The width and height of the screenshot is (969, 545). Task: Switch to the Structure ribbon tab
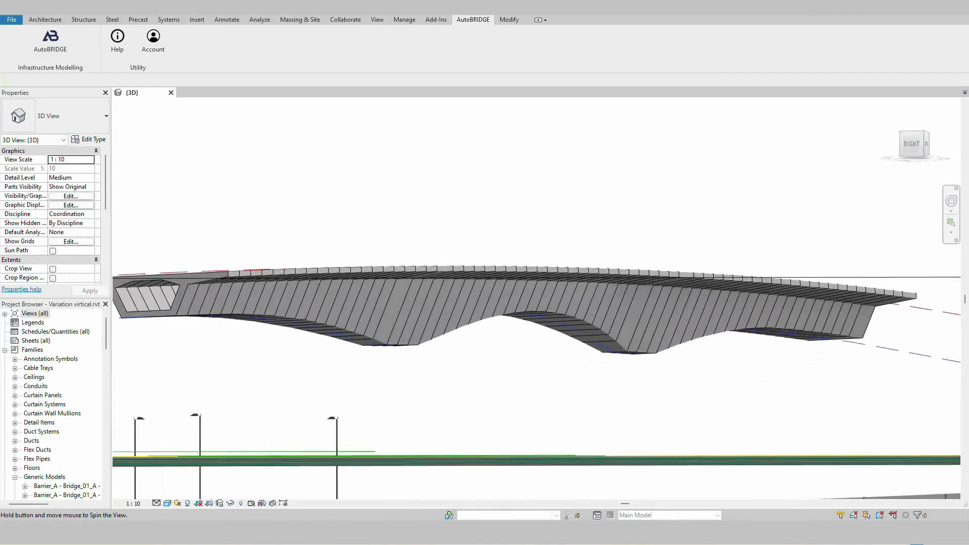83,20
